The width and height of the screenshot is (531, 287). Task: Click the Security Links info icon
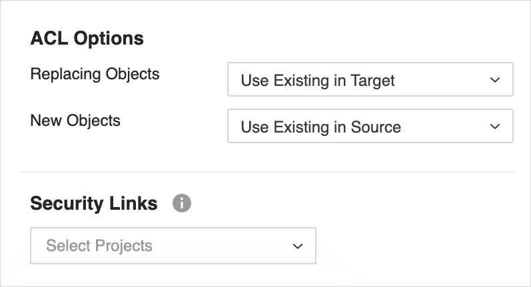tap(182, 203)
